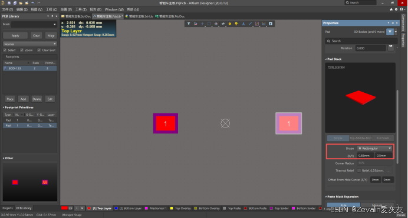Click the Add footprint button
The image size is (408, 218).
point(23,99)
